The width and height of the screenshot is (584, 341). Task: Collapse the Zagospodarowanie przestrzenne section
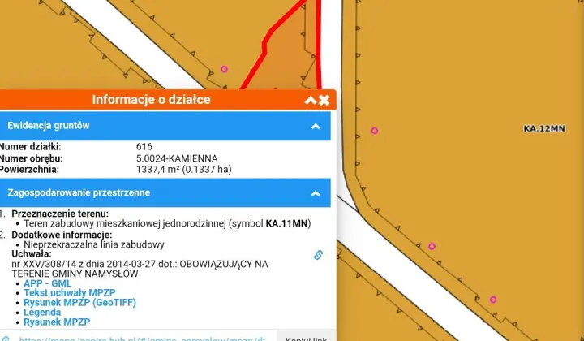coord(316,193)
